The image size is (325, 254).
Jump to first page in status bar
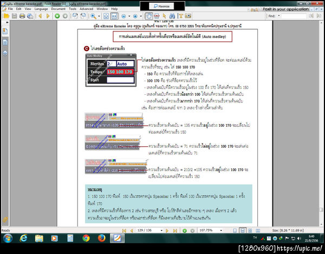(124, 231)
